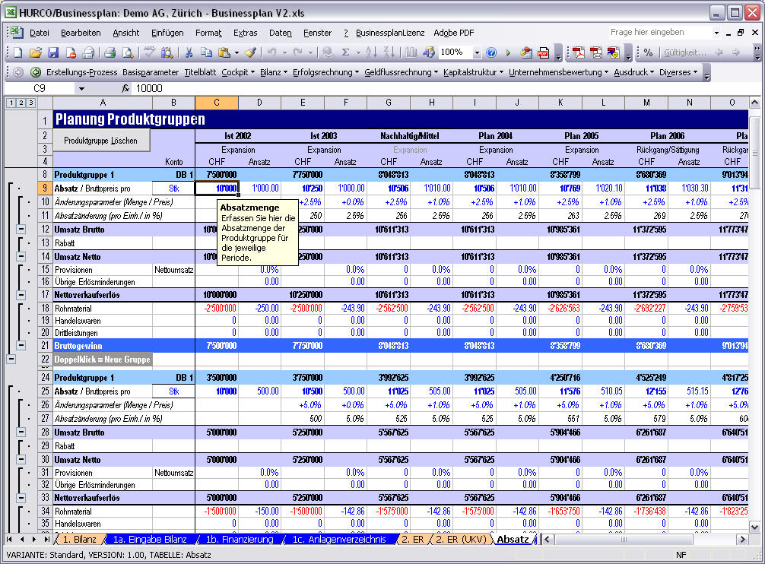The height and width of the screenshot is (564, 765).
Task: Open the Kapitalstruktur dropdown menu
Action: pos(473,72)
